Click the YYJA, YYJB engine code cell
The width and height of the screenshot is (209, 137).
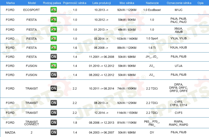179,38
